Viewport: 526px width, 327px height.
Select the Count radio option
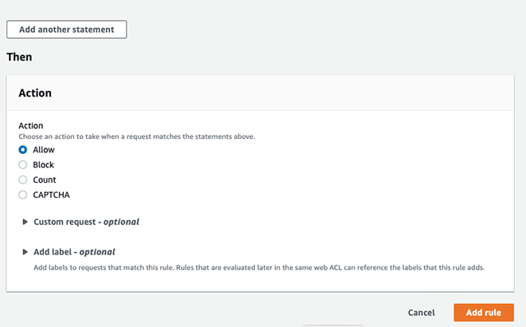tap(23, 180)
